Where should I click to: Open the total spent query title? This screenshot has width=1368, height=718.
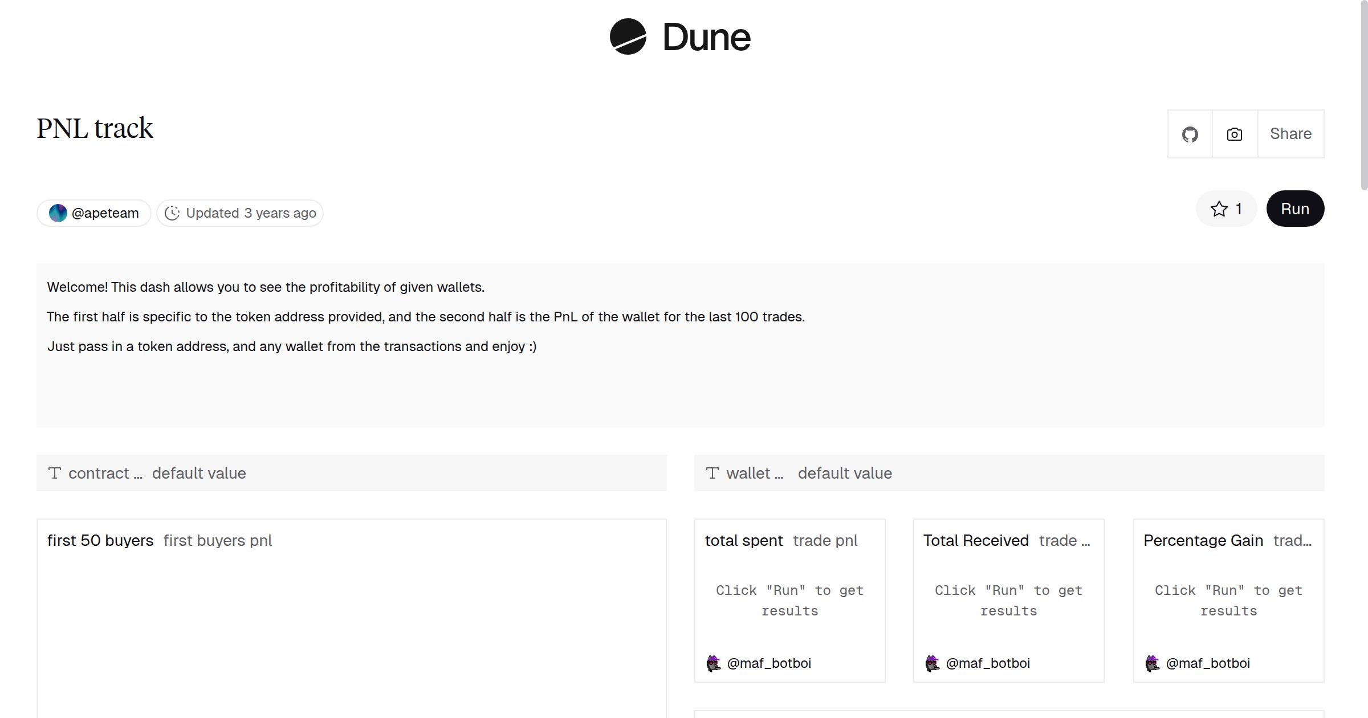click(744, 541)
